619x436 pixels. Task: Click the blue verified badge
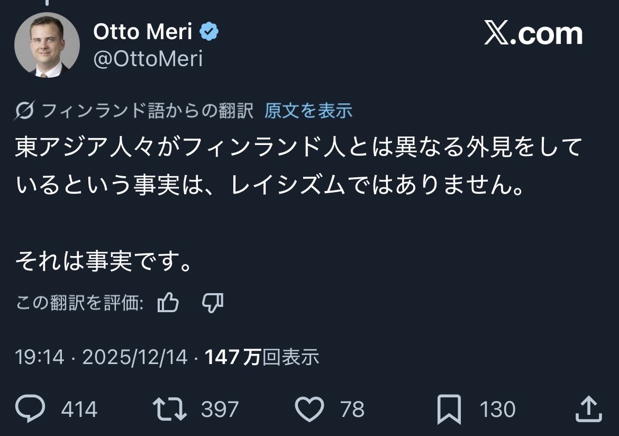point(209,33)
